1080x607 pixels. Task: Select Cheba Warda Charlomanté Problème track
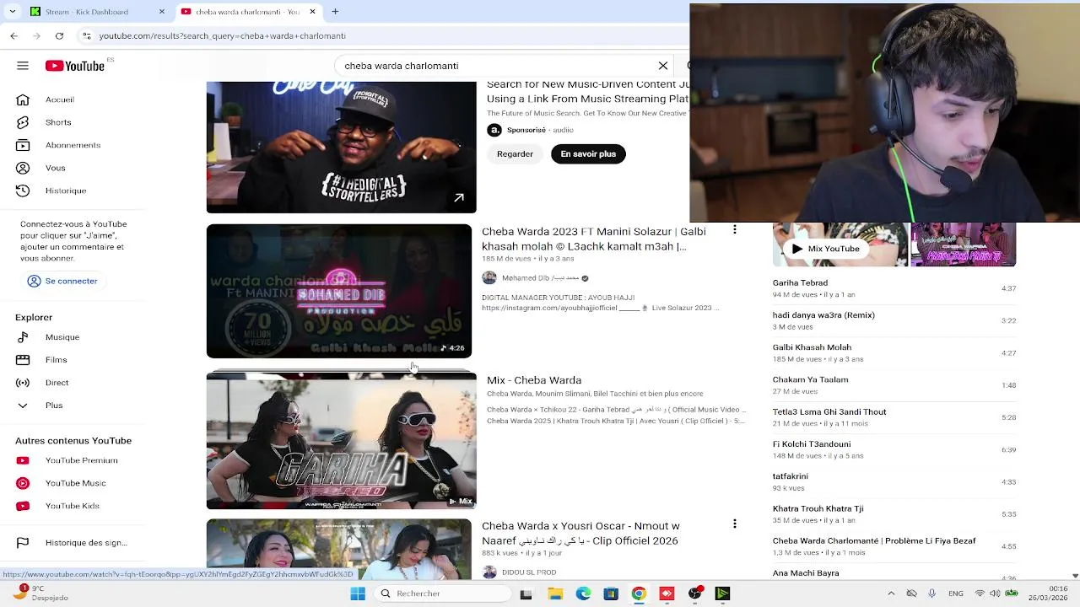[894, 546]
